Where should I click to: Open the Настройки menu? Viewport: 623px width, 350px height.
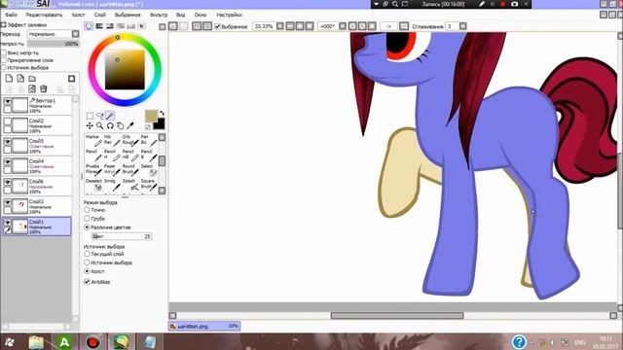(x=230, y=15)
